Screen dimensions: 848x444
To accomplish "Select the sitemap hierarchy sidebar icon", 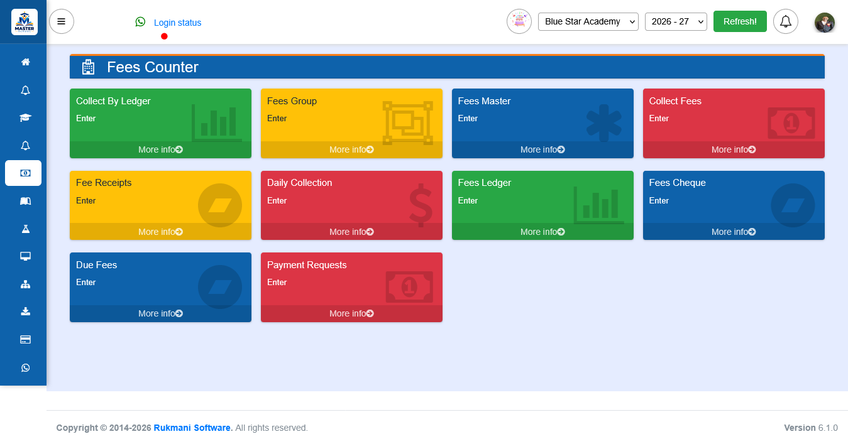I will [25, 284].
